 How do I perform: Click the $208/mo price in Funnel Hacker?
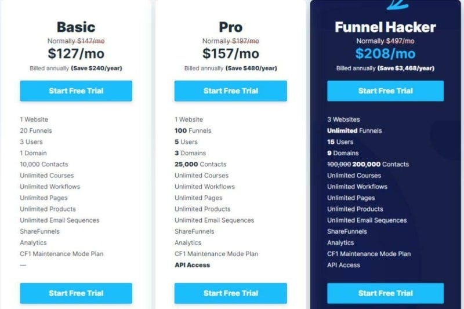coord(385,53)
